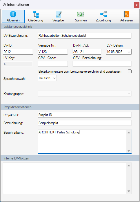Click the empty CPV - Code field
Screen dimensions: 140x202
(53, 64)
